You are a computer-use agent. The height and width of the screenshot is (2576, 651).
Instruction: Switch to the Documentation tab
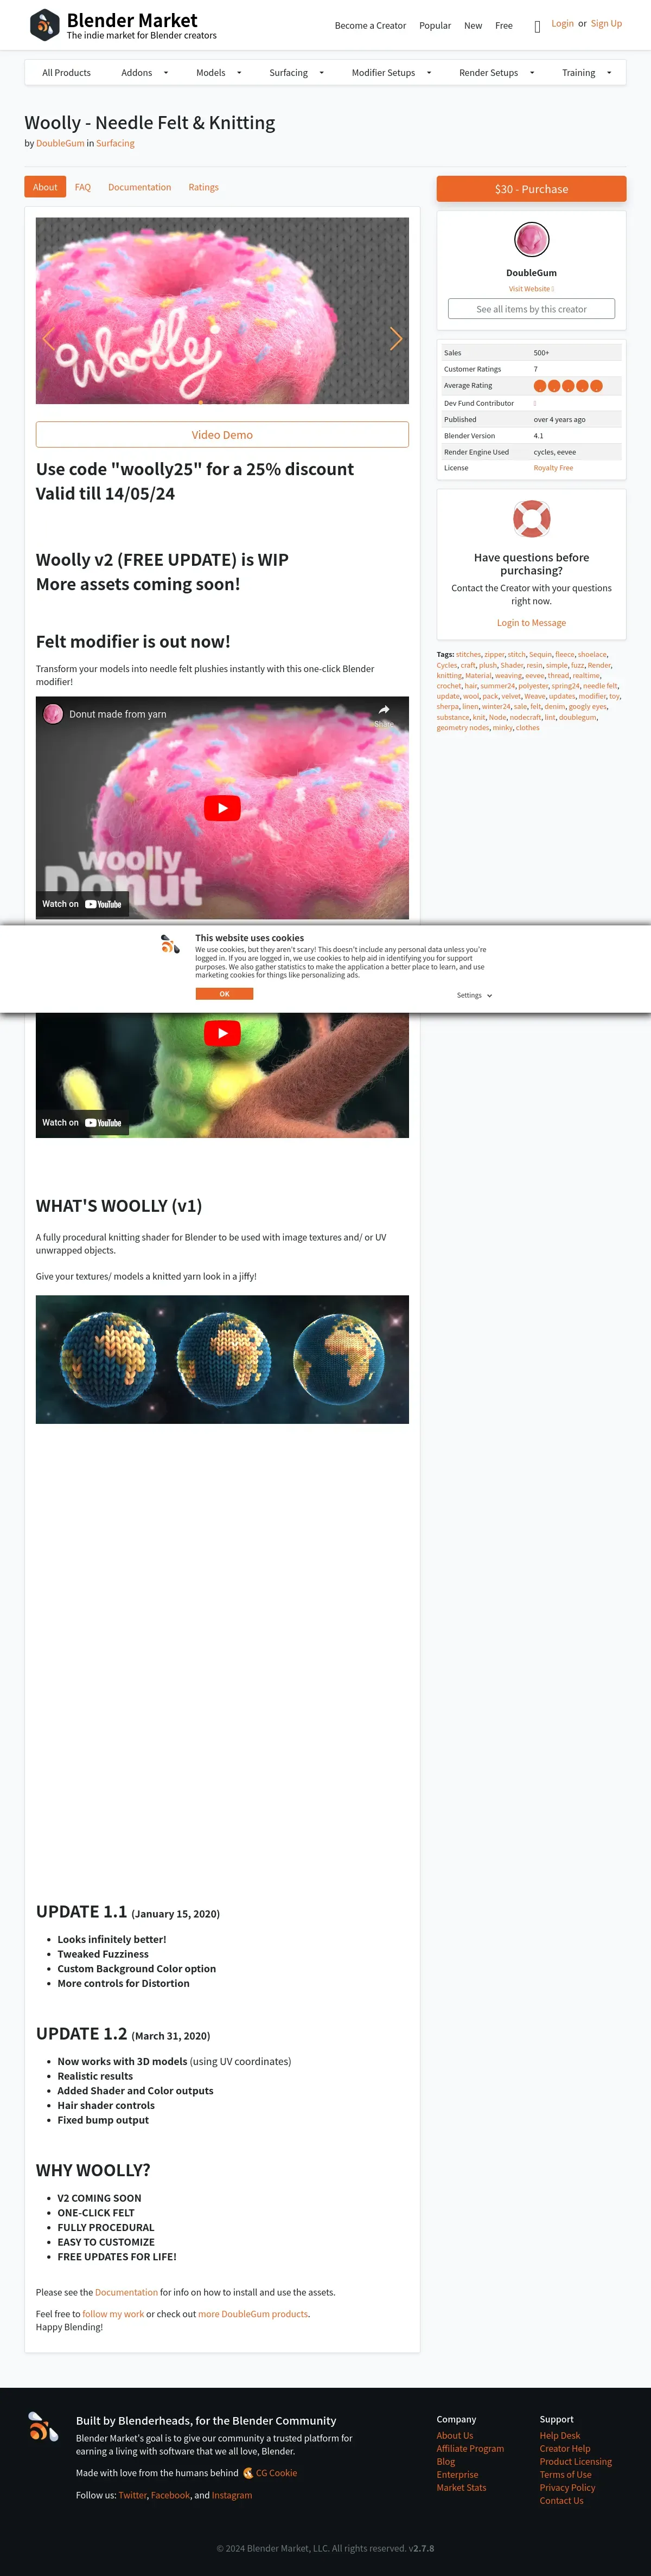click(139, 187)
